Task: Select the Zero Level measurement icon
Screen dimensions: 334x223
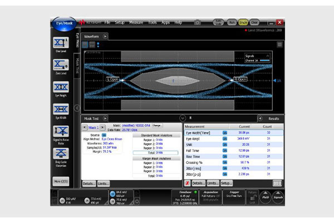Action: tap(61, 65)
